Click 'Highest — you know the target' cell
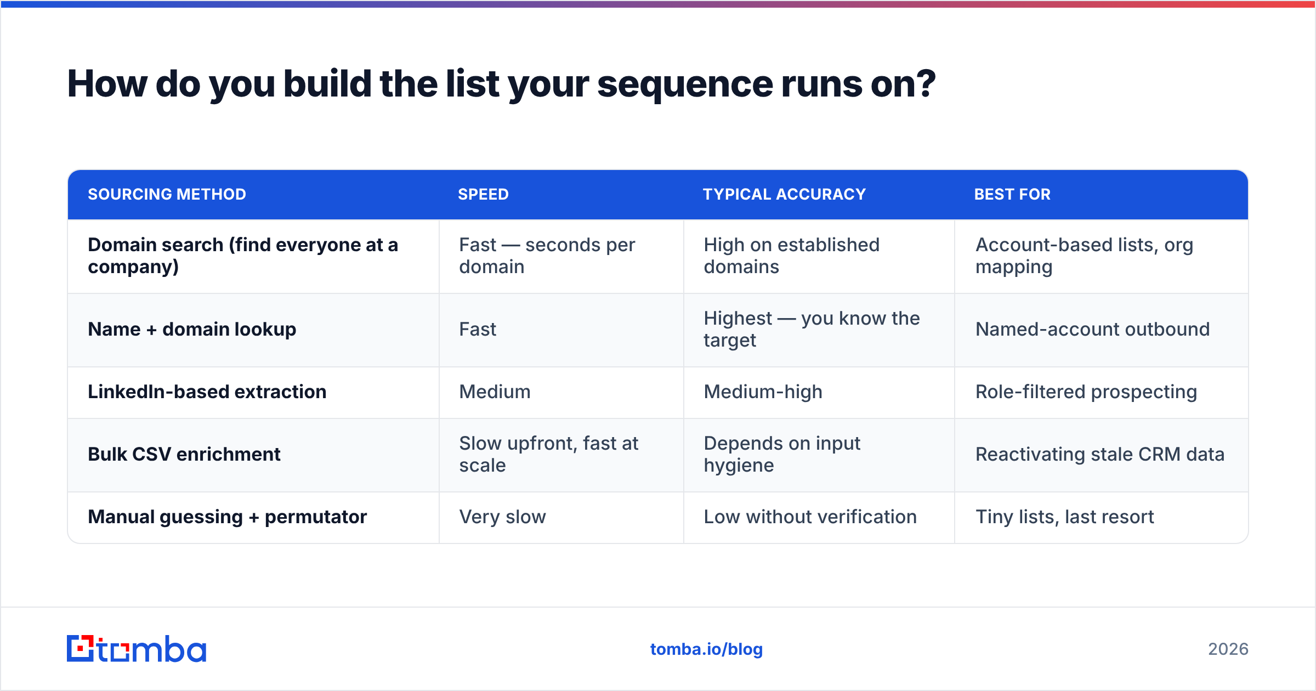The image size is (1316, 691). [x=819, y=330]
